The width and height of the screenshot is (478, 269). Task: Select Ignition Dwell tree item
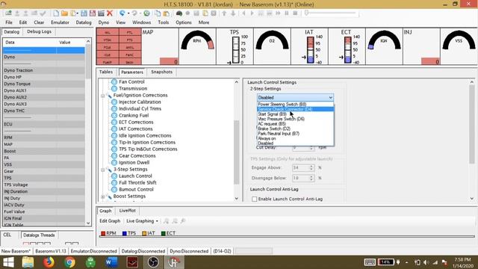coord(134,163)
